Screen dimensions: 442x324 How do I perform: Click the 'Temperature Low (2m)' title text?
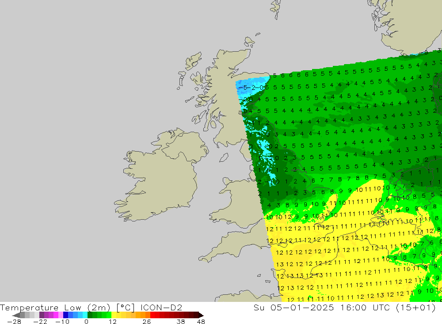pyautogui.click(x=55, y=307)
